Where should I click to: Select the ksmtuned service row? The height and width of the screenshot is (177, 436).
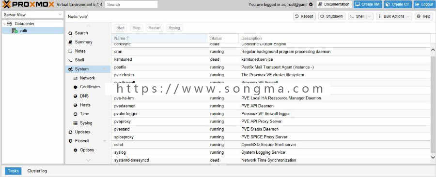(271, 59)
